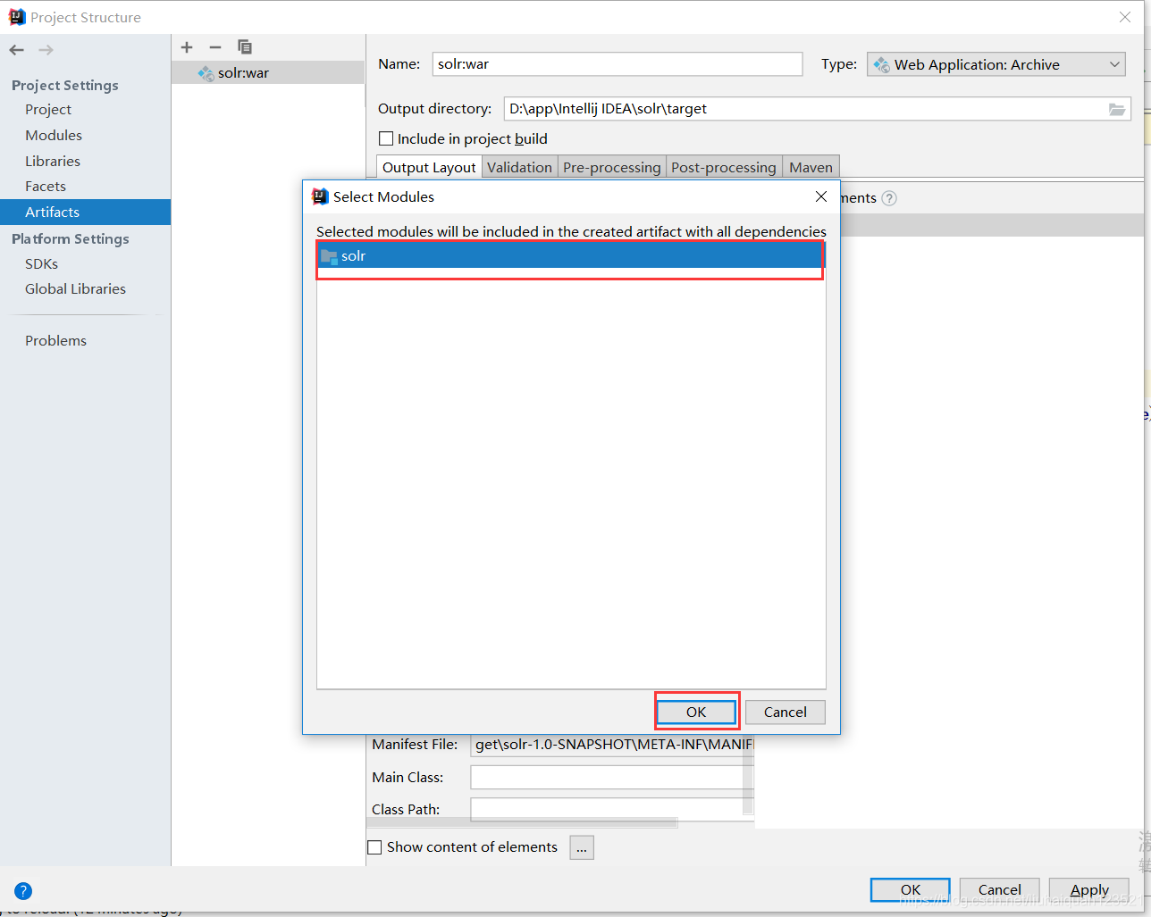Image resolution: width=1151 pixels, height=917 pixels.
Task: Select Artifacts in the sidebar
Action: tap(85, 212)
